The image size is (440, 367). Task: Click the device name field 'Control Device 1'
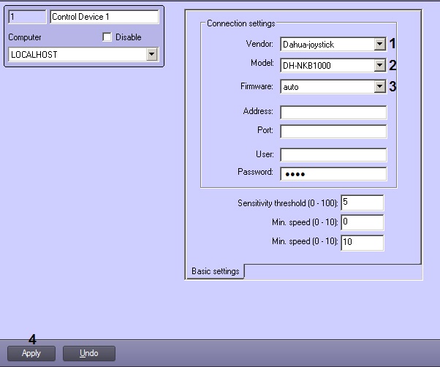click(104, 16)
